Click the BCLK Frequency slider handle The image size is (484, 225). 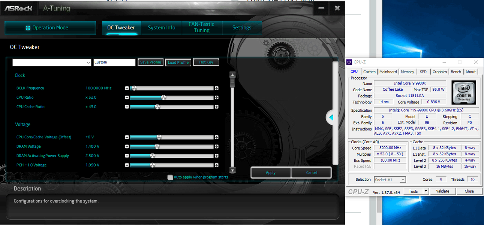click(134, 88)
